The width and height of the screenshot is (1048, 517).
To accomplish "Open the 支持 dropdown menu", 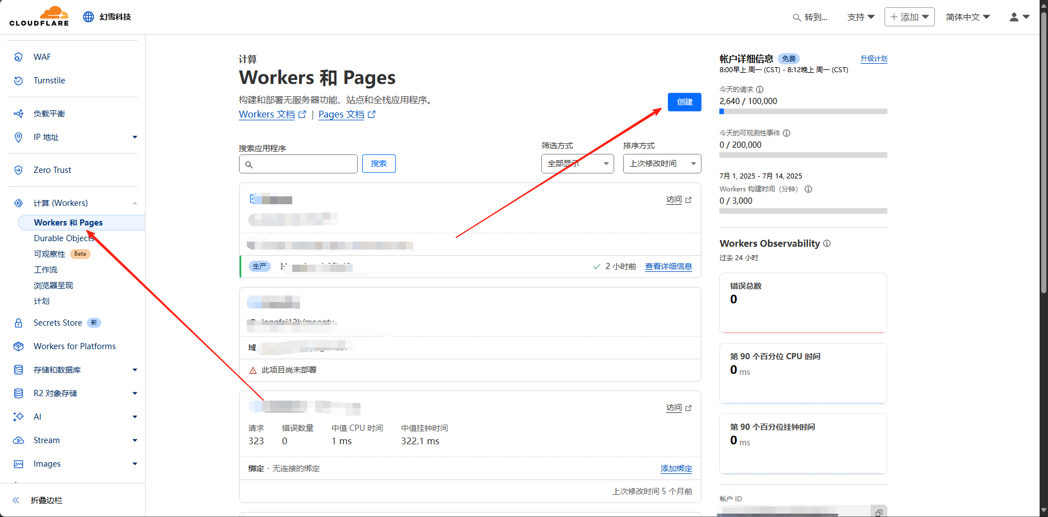I will pos(861,17).
